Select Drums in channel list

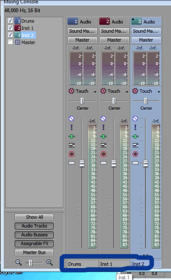click(28, 21)
